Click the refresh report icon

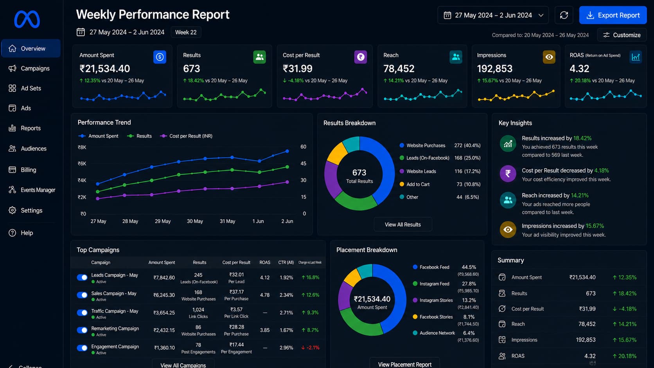point(564,15)
